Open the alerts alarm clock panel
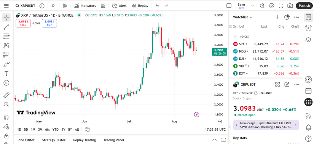The height and width of the screenshot is (144, 314). tap(308, 28)
